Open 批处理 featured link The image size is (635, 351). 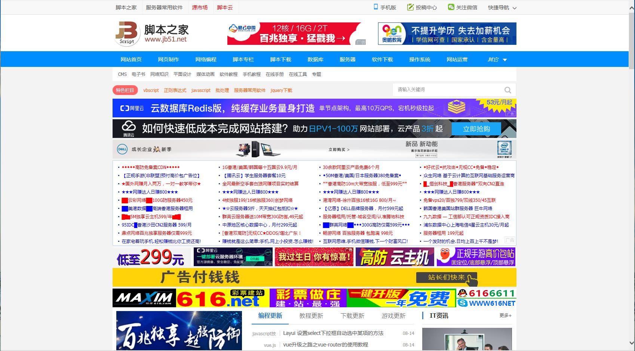coord(222,90)
